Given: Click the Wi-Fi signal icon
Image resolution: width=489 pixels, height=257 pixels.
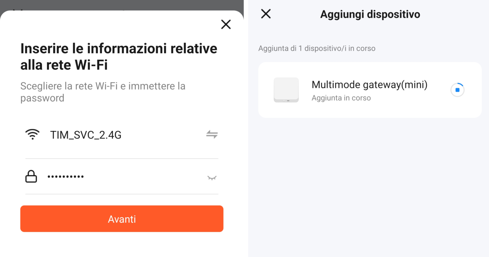Looking at the screenshot, I should (32, 135).
